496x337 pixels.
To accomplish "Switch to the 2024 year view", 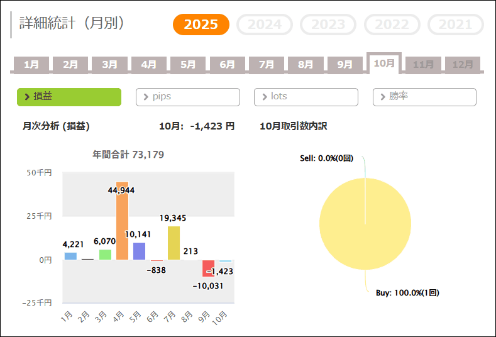I will tap(265, 25).
